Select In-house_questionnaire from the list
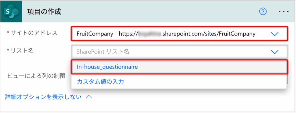 (179, 67)
